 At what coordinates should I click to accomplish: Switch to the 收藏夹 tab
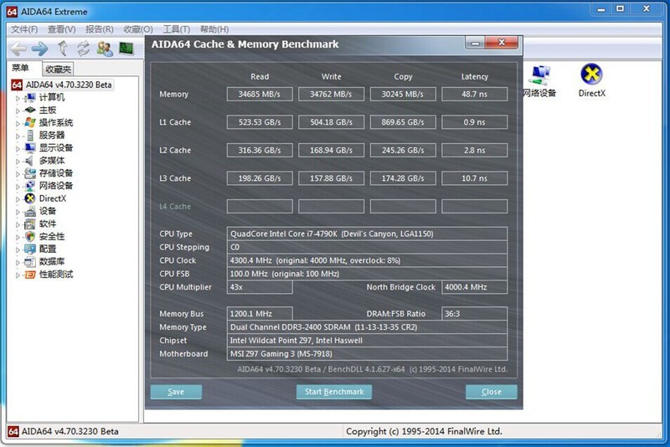58,69
